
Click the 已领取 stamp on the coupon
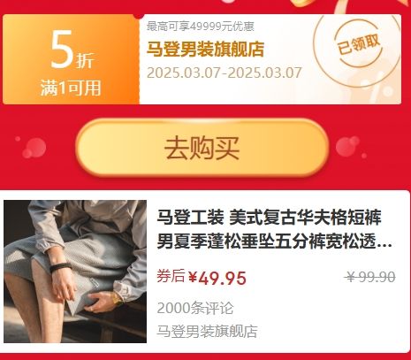tap(358, 46)
